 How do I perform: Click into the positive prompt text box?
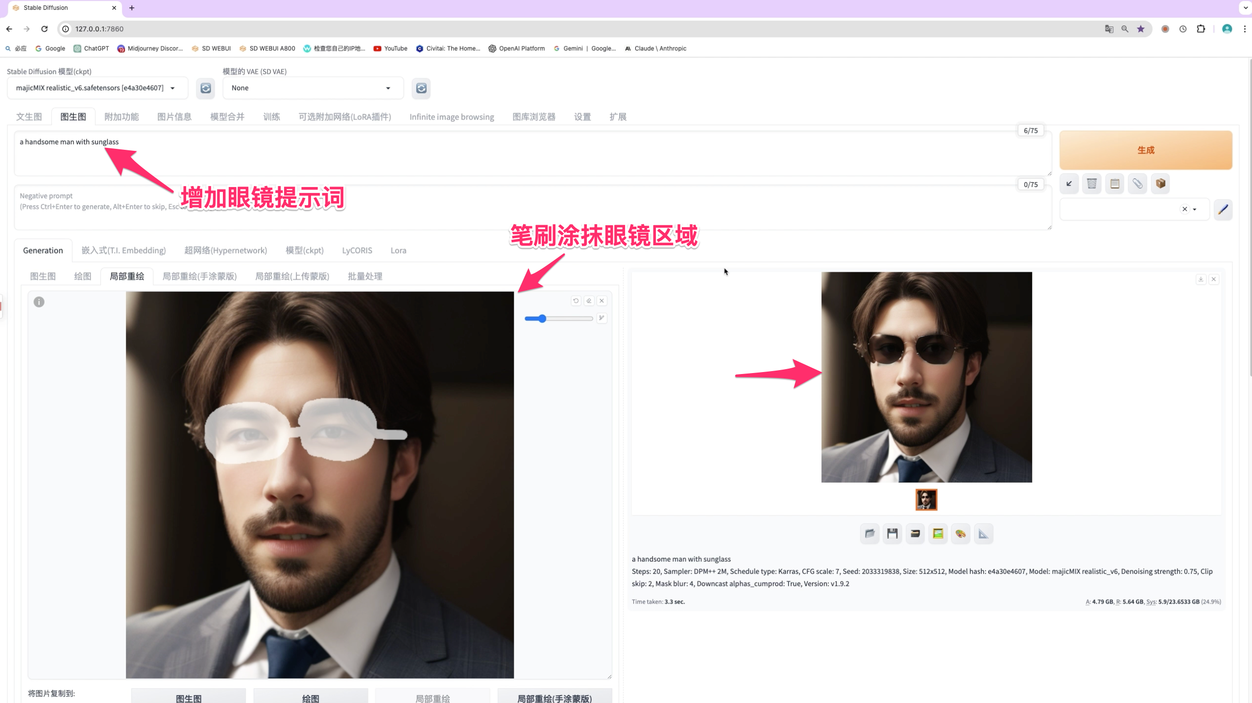pyautogui.click(x=532, y=153)
